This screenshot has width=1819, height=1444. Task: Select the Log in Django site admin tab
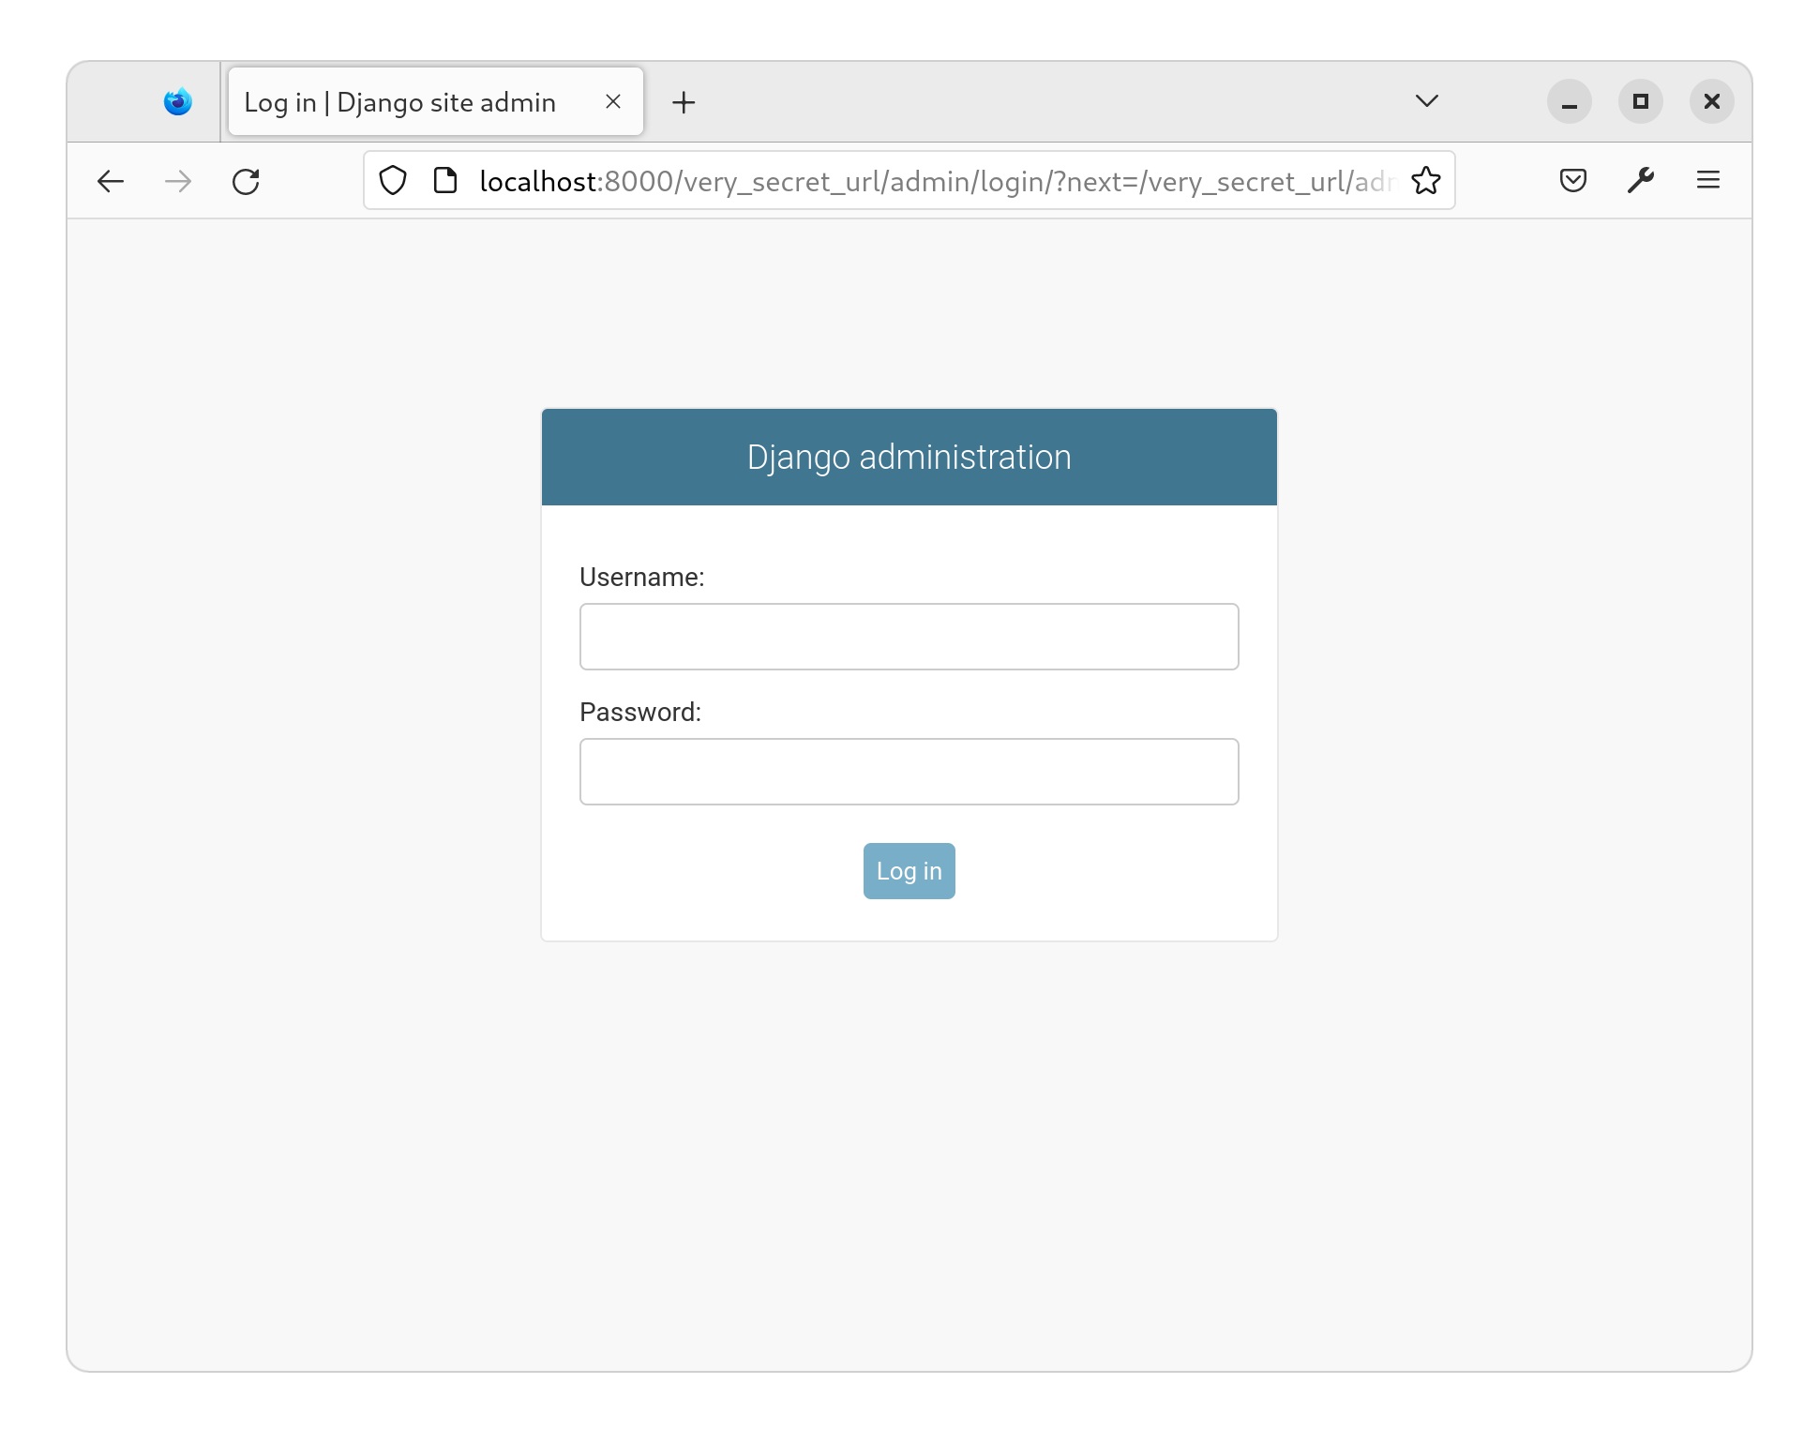(x=399, y=101)
